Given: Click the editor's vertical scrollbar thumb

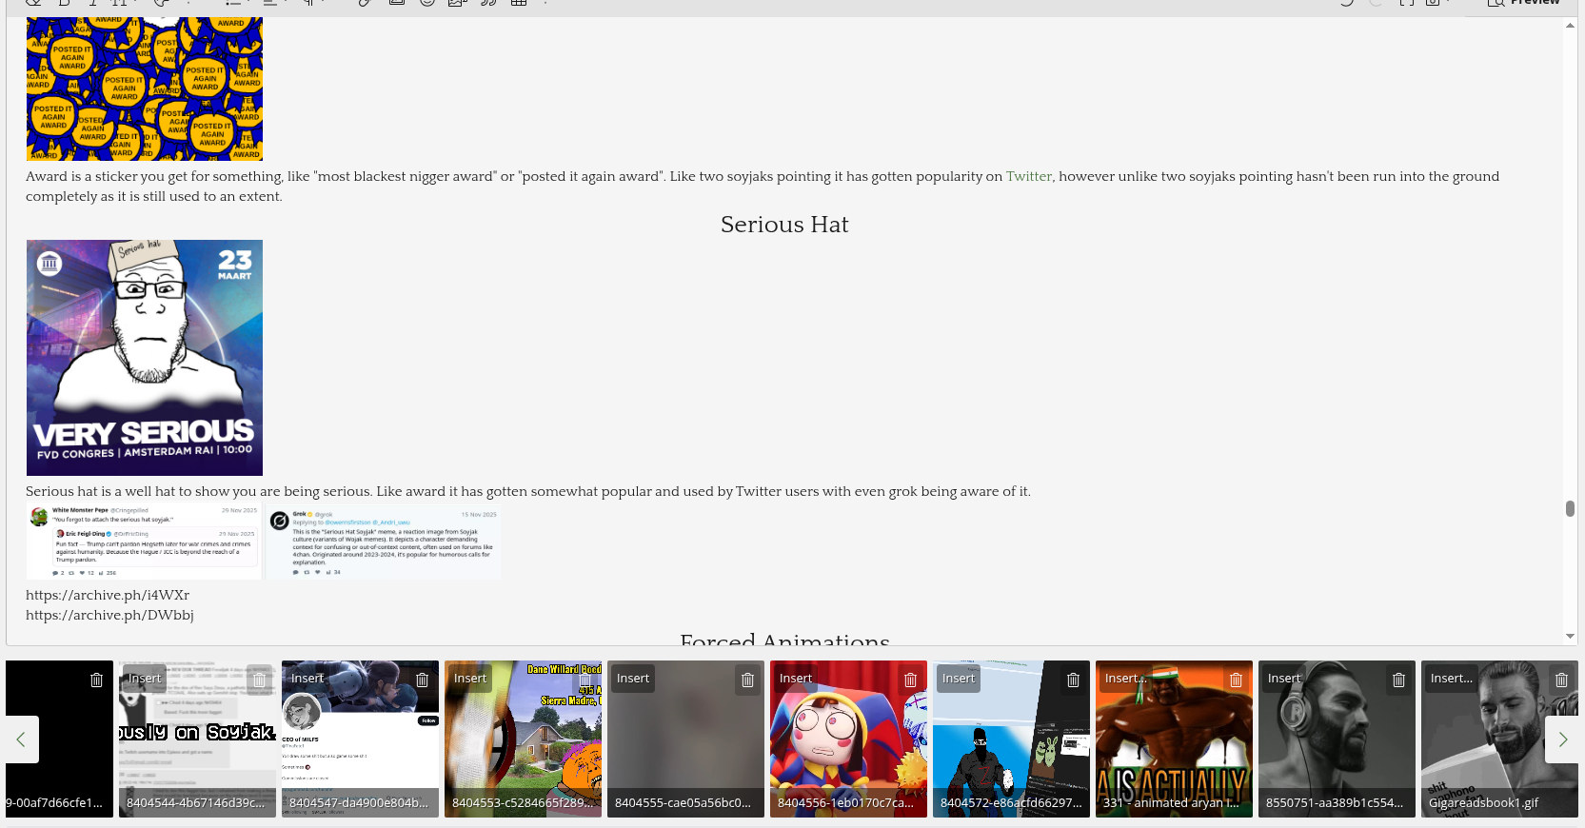Looking at the screenshot, I should 1570,508.
